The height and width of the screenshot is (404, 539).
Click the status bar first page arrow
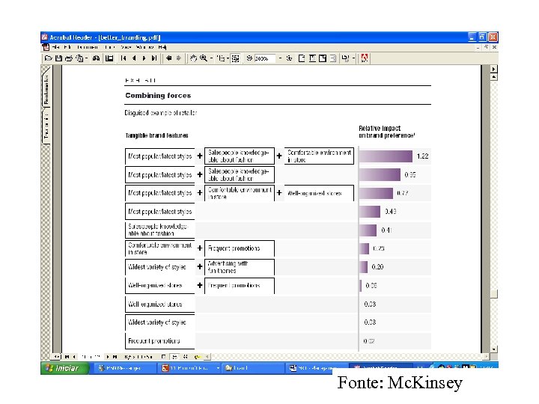67,357
